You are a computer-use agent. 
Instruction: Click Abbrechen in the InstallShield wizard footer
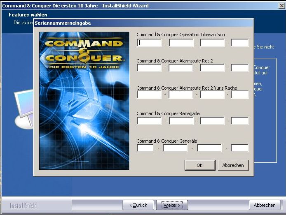pyautogui.click(x=265, y=205)
